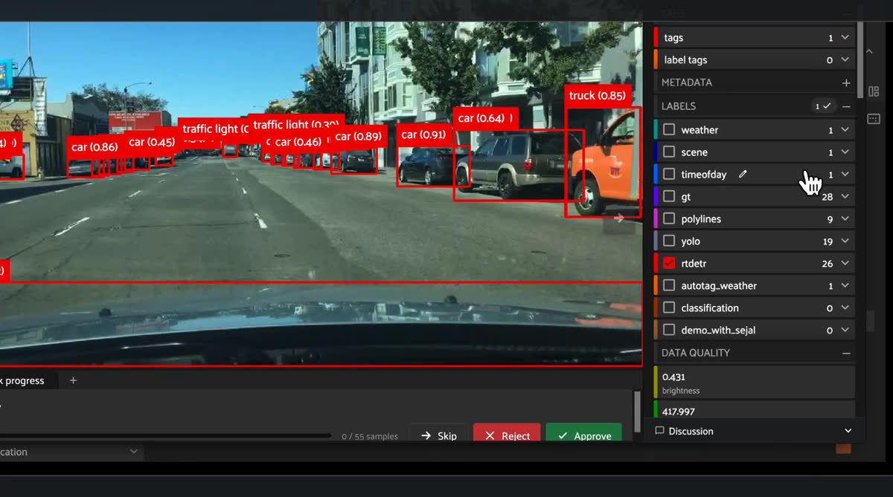Screen dimensions: 893x497
Task: Select the truck (0.85) detection label
Action: coord(598,96)
